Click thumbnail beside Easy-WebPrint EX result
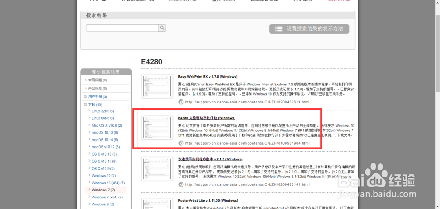Image resolution: width=440 pixels, height=209 pixels. tap(157, 86)
